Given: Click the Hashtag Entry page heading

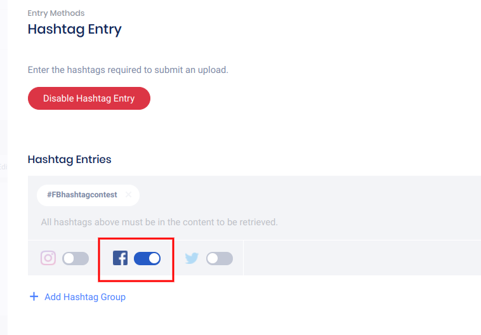Looking at the screenshot, I should click(x=74, y=29).
